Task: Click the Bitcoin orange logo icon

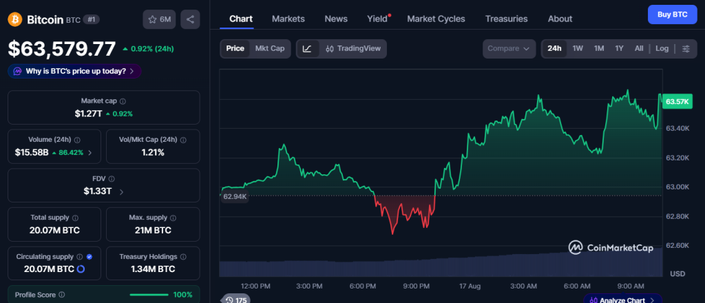Action: [x=15, y=19]
